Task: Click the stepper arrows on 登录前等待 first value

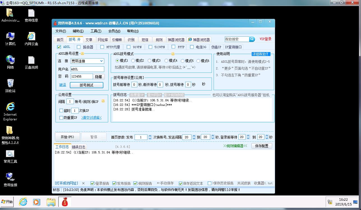Action: (x=248, y=137)
